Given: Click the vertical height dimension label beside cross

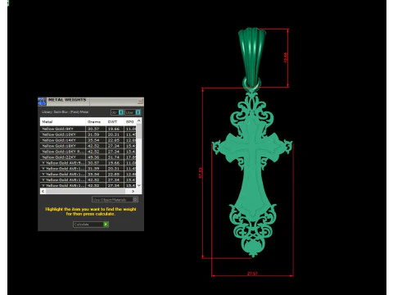Looking at the screenshot, I should pyautogui.click(x=201, y=173).
